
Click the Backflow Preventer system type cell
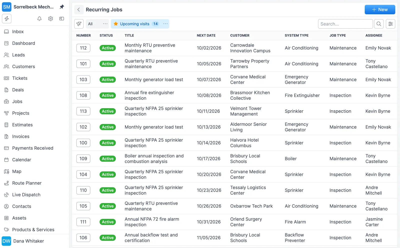pyautogui.click(x=295, y=238)
